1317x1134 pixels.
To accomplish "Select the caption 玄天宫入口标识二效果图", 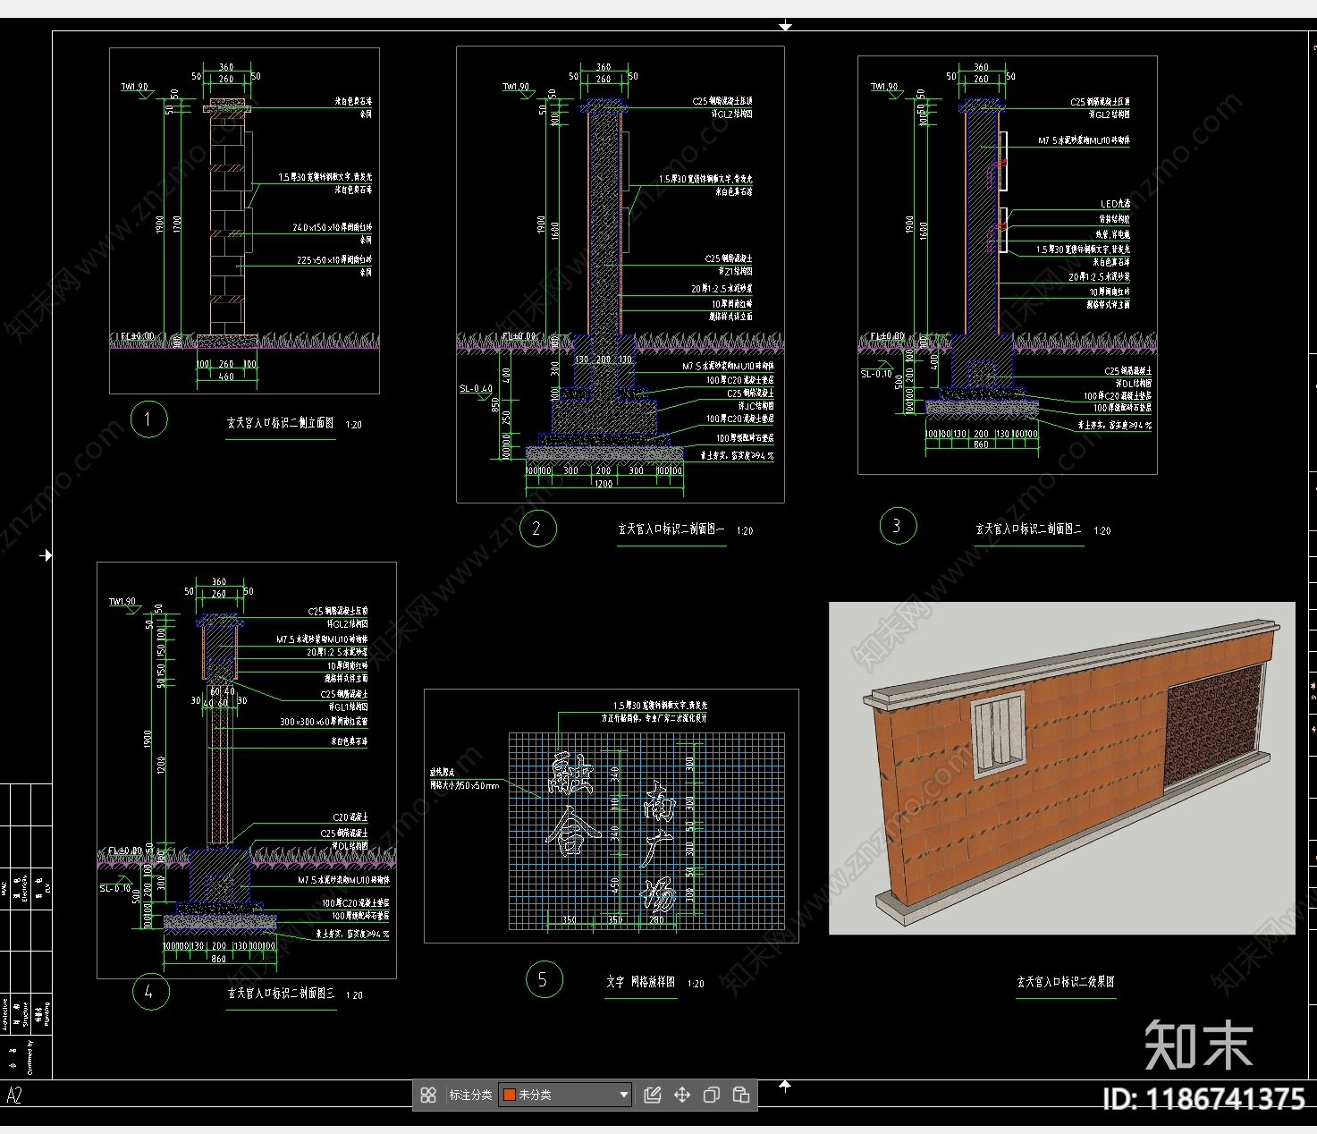I will (1066, 982).
